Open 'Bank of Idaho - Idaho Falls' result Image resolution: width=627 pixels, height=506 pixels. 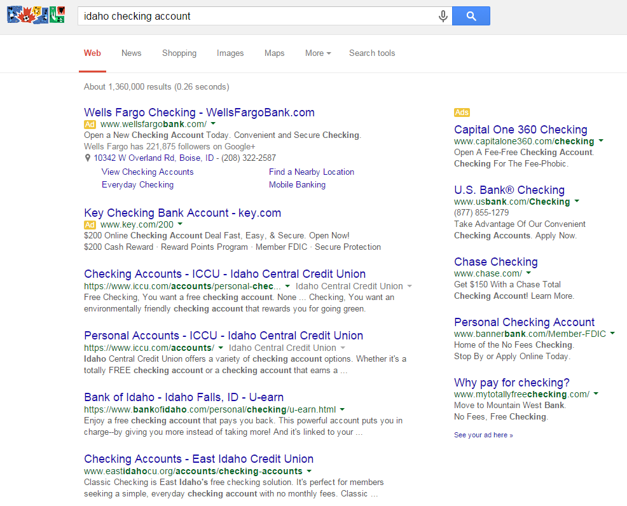[x=184, y=397]
